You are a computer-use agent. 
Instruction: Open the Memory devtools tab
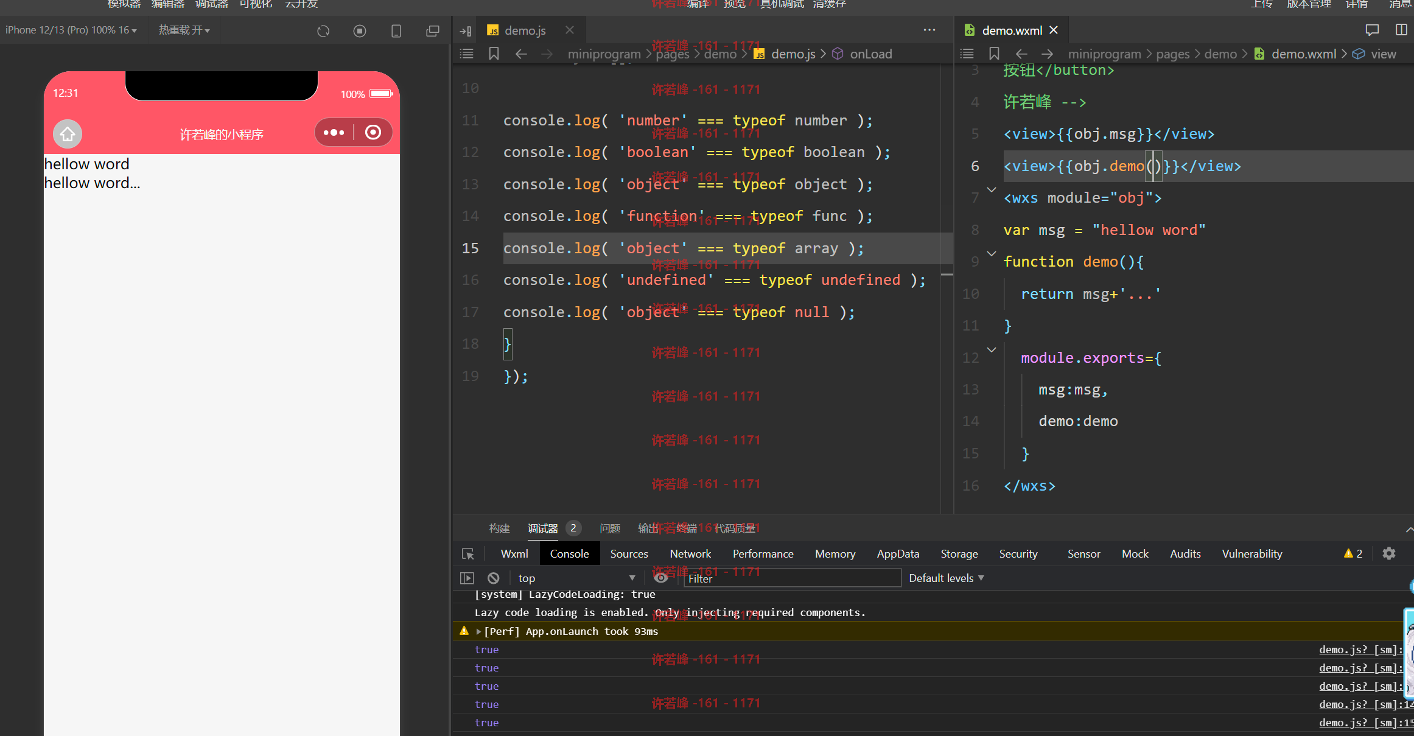point(835,554)
